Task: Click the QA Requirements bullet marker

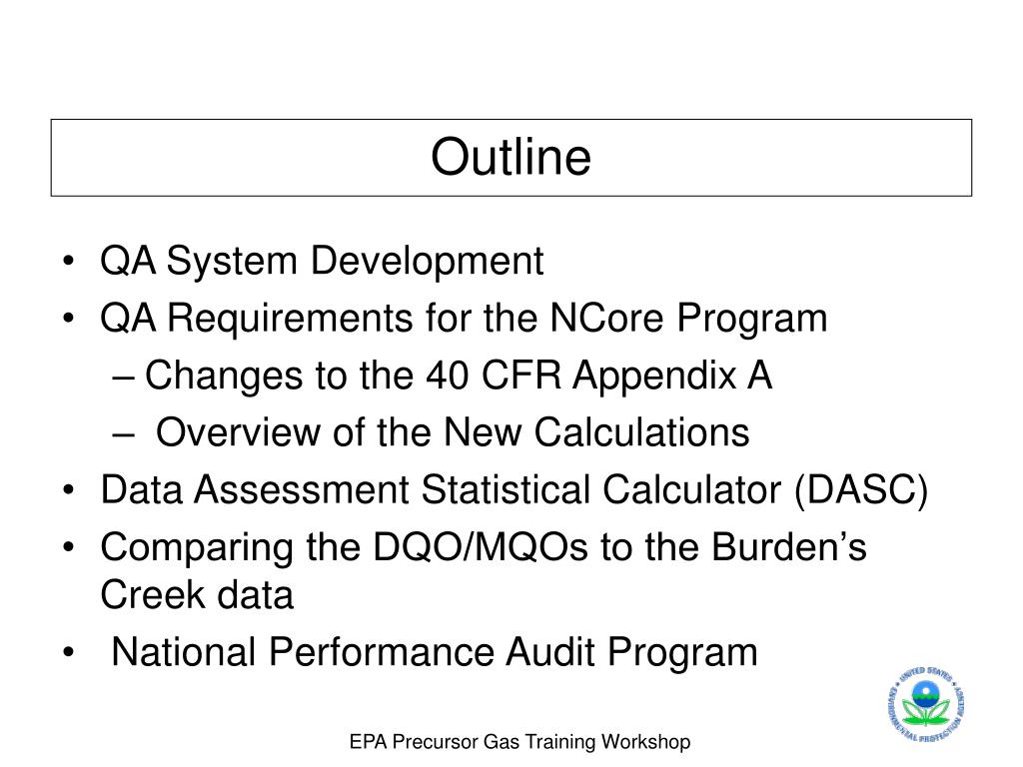Action: point(69,319)
